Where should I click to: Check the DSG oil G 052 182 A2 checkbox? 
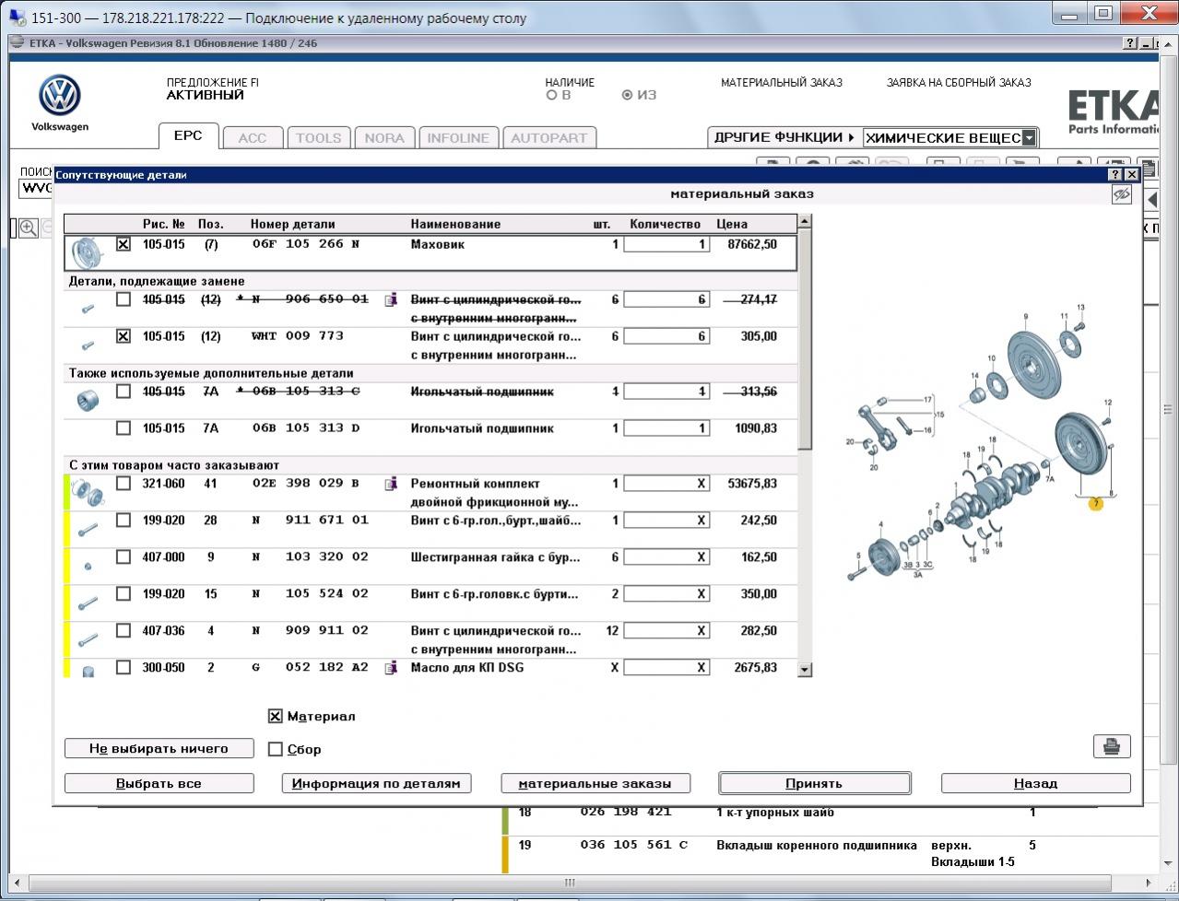(x=124, y=668)
